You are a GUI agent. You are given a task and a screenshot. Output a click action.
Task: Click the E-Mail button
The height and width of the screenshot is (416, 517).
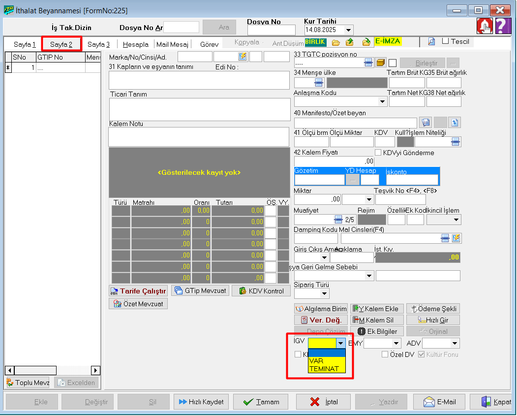click(439, 402)
